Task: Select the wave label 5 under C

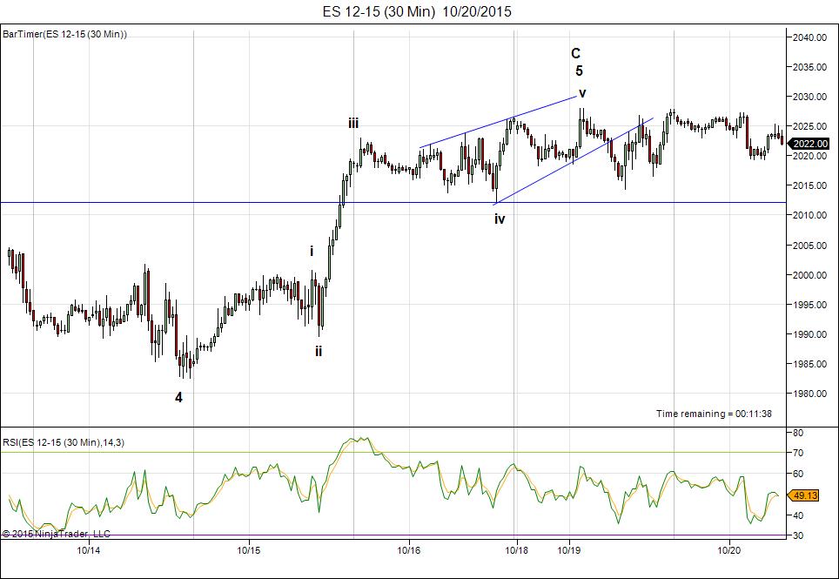Action: [x=580, y=71]
